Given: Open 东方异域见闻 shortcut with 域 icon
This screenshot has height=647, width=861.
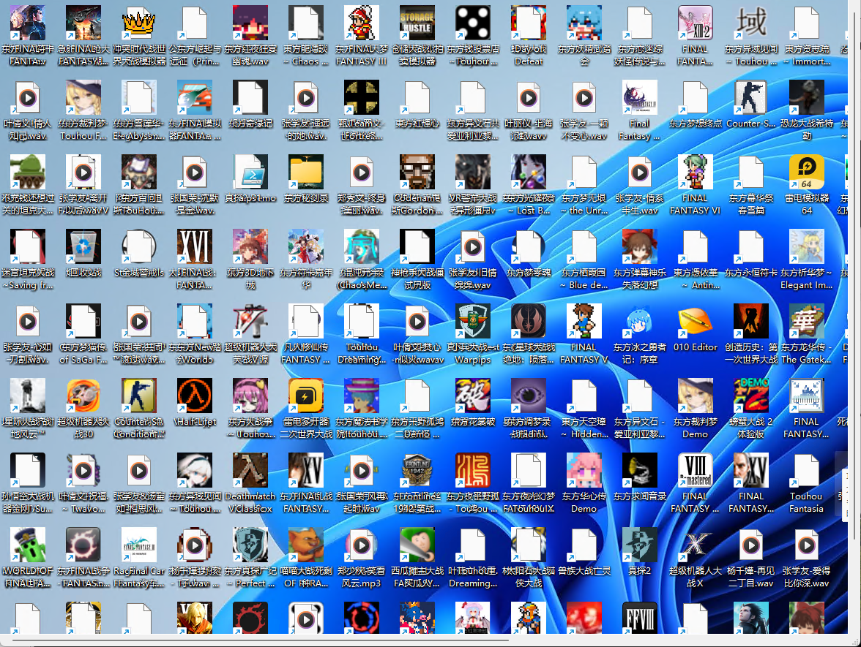Looking at the screenshot, I should pos(751,23).
